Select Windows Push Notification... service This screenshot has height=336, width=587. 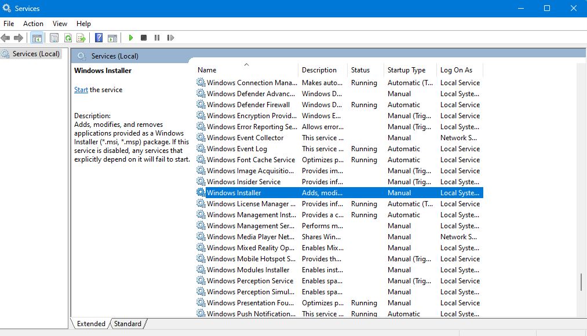point(251,314)
